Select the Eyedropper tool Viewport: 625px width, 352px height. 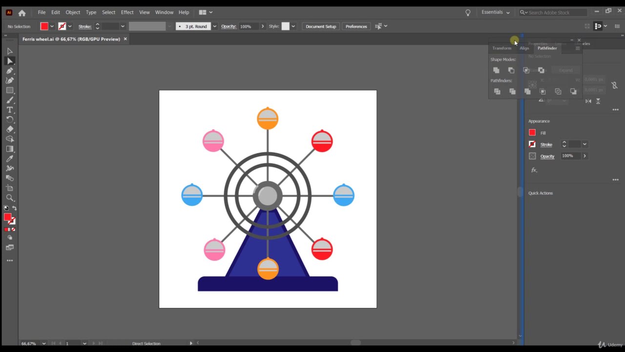point(10,158)
